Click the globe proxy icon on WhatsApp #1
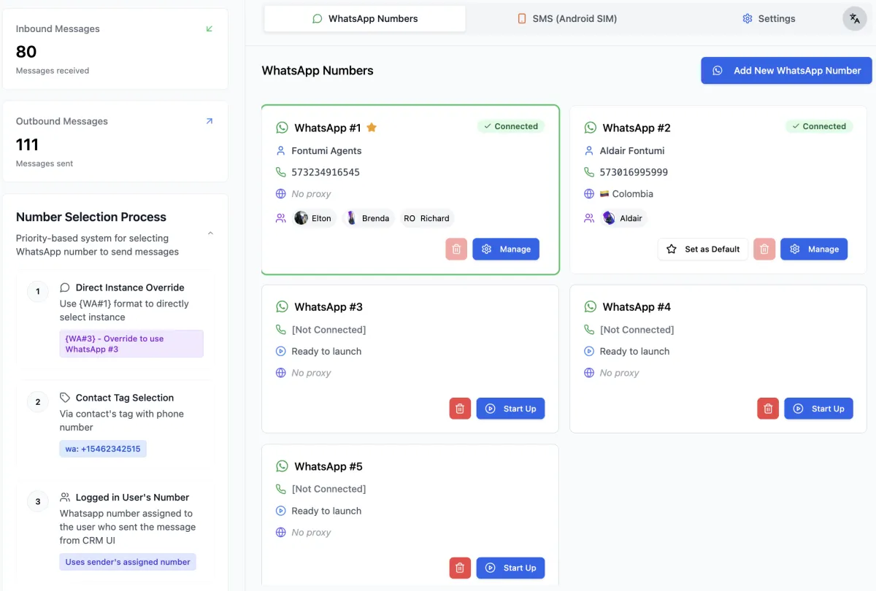Viewport: 876px width, 591px height. click(281, 194)
